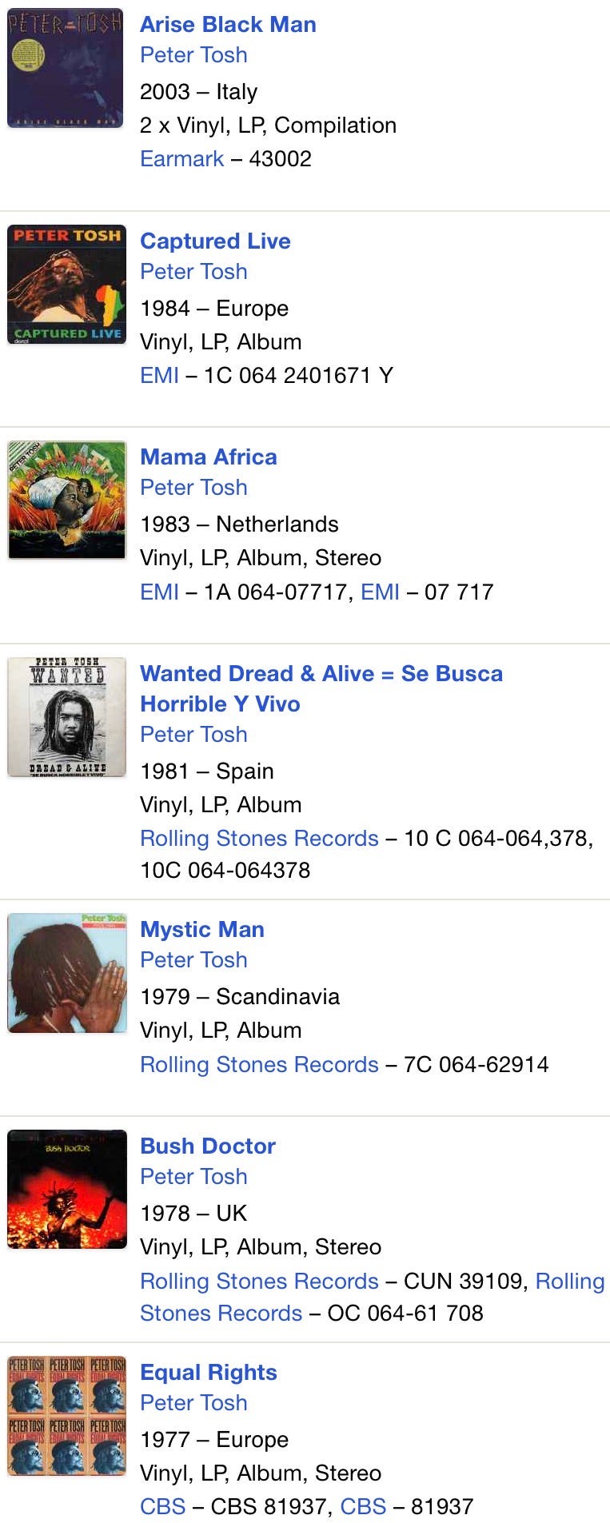Click Peter Tosh artist under Equal Rights
This screenshot has height=1523, width=610.
click(x=193, y=1403)
